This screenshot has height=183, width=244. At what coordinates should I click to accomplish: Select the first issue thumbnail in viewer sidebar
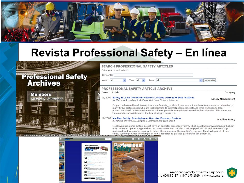tap(62, 146)
